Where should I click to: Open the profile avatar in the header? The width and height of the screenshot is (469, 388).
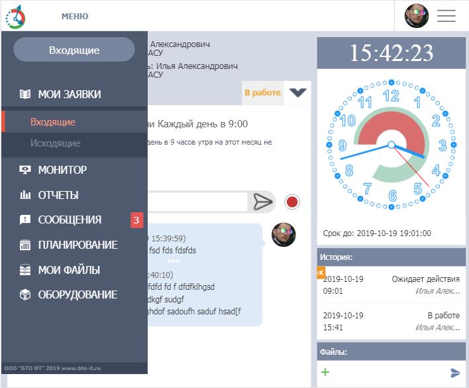417,16
